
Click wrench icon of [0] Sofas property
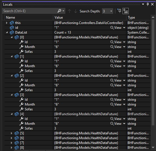coord(21,52)
